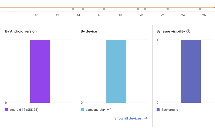Image resolution: width=215 pixels, height=128 pixels.
Task: Click the gray timeline marker before 14
Action: 73,9
